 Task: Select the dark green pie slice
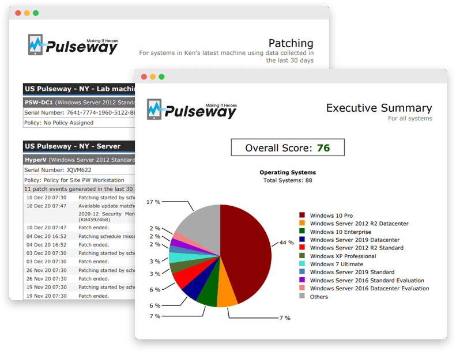(210, 287)
